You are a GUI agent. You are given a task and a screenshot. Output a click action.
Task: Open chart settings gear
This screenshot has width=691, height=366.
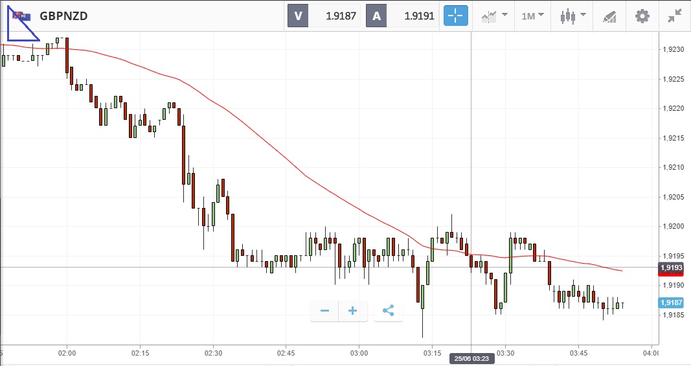[642, 16]
